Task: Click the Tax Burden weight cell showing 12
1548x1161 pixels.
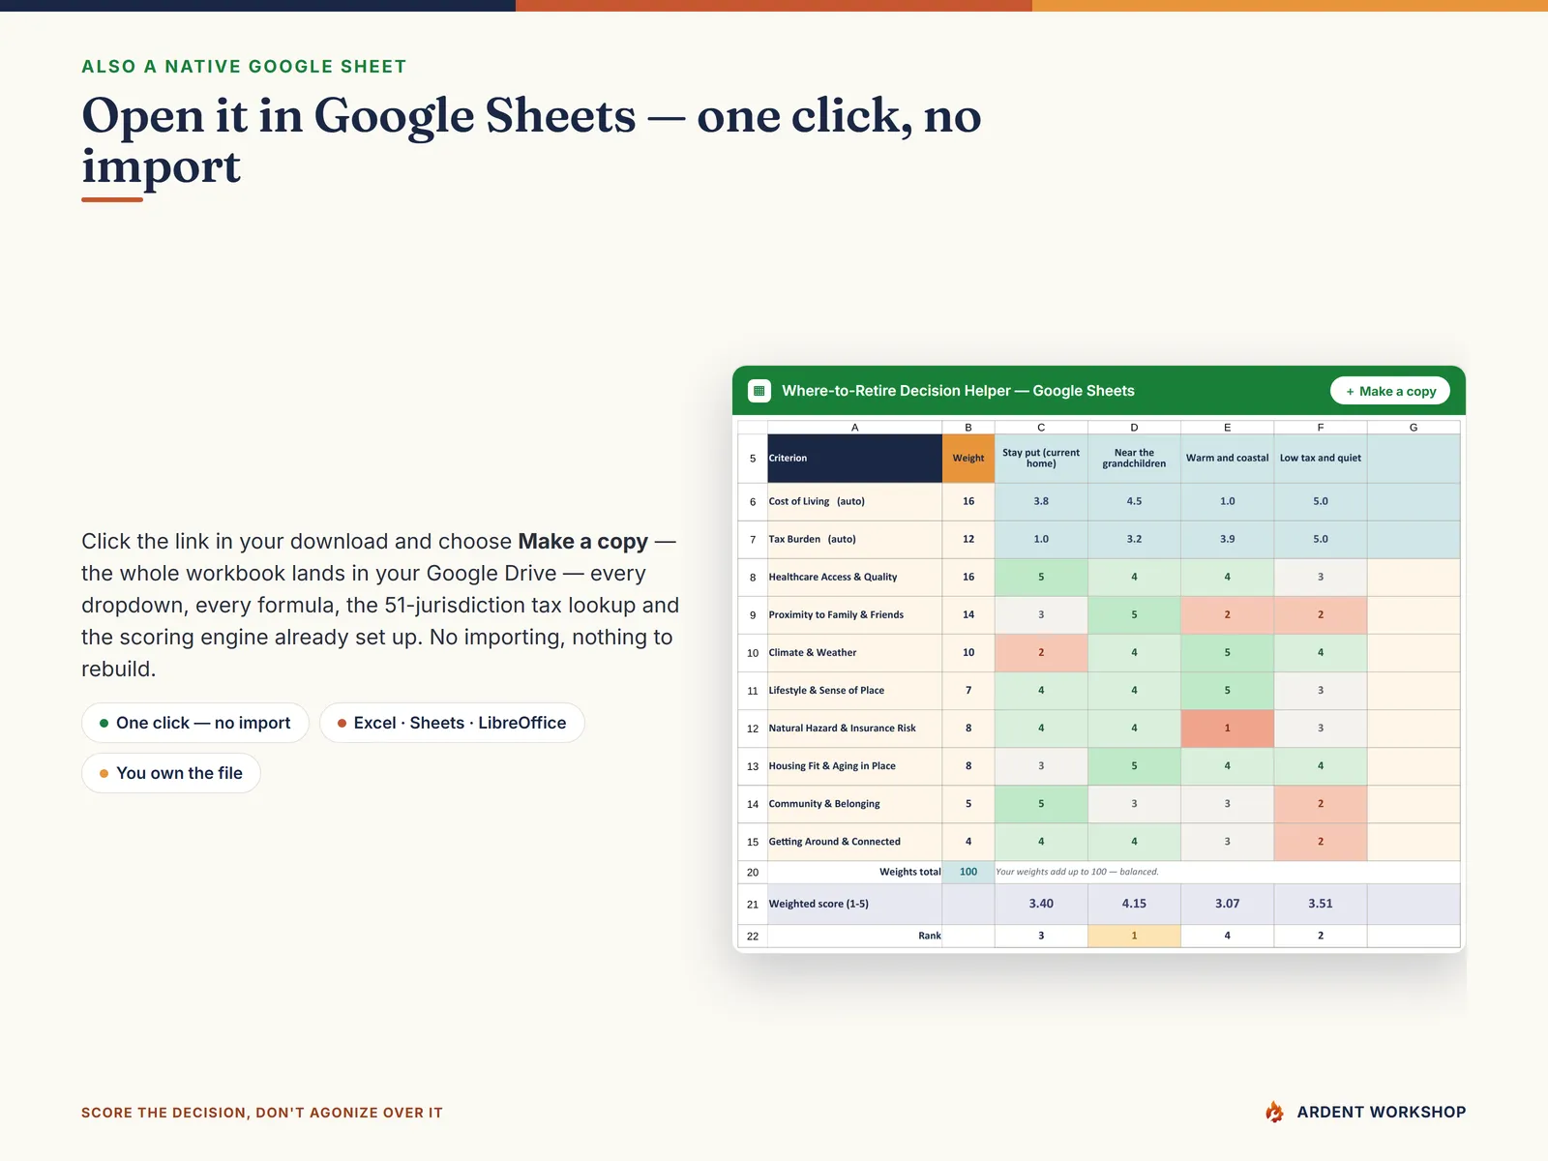Action: (x=968, y=540)
